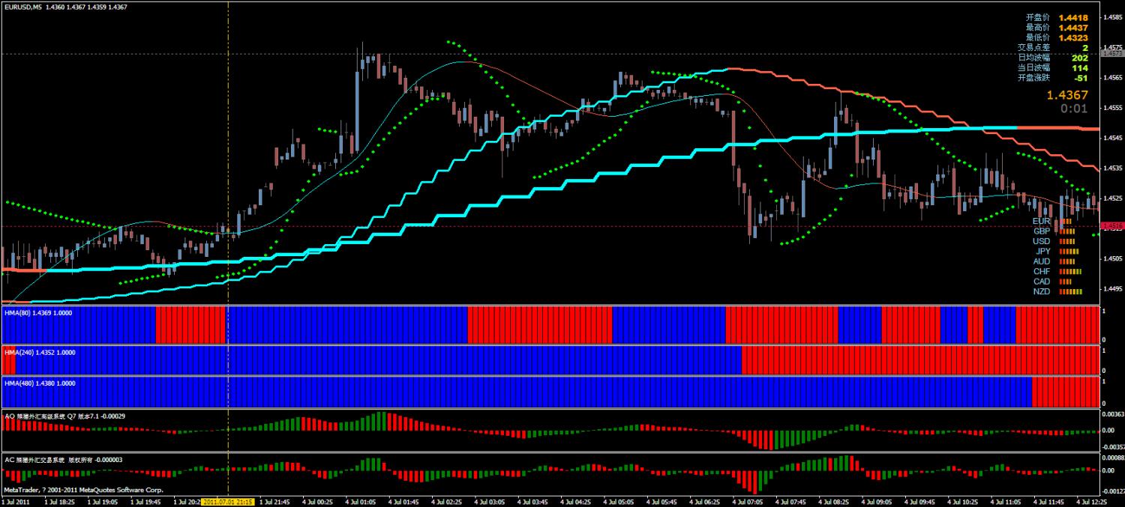This screenshot has height=507, width=1125.
Task: Click the EURUSD,M5 chart title text
Action: pos(22,7)
